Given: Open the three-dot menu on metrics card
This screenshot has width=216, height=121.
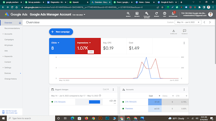Looking at the screenshot, I should (x=184, y=43).
